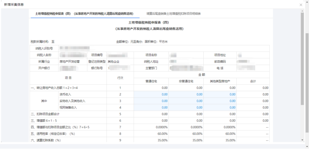The image size is (309, 149).
Task: Click 金额单位 note text
Action: [142, 42]
